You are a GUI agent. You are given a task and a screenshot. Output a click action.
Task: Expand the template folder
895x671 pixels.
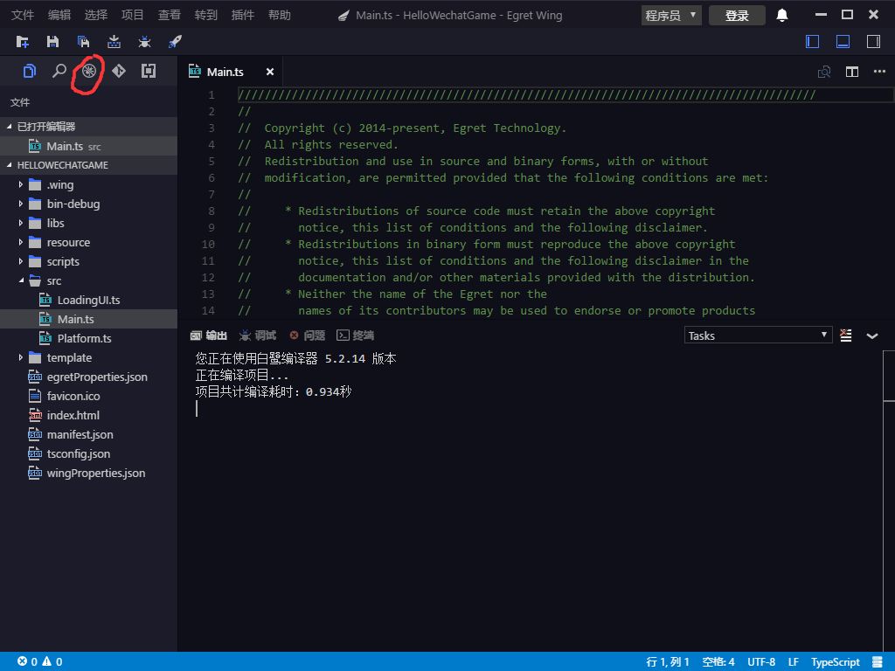(21, 357)
